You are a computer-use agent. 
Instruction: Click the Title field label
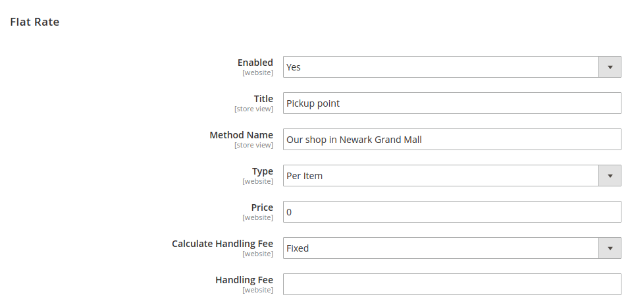(x=263, y=99)
